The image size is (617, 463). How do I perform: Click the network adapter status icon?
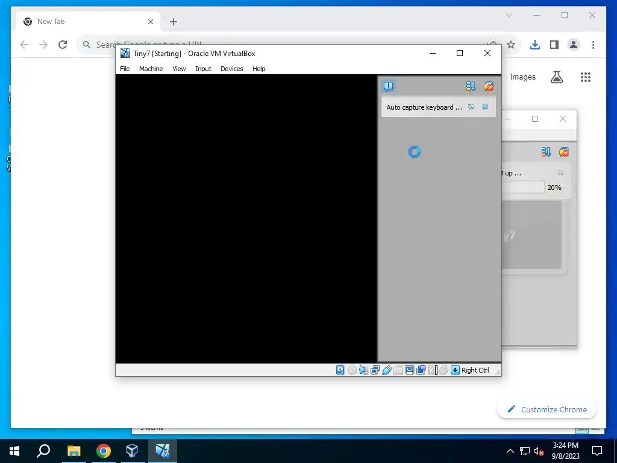[x=375, y=370]
